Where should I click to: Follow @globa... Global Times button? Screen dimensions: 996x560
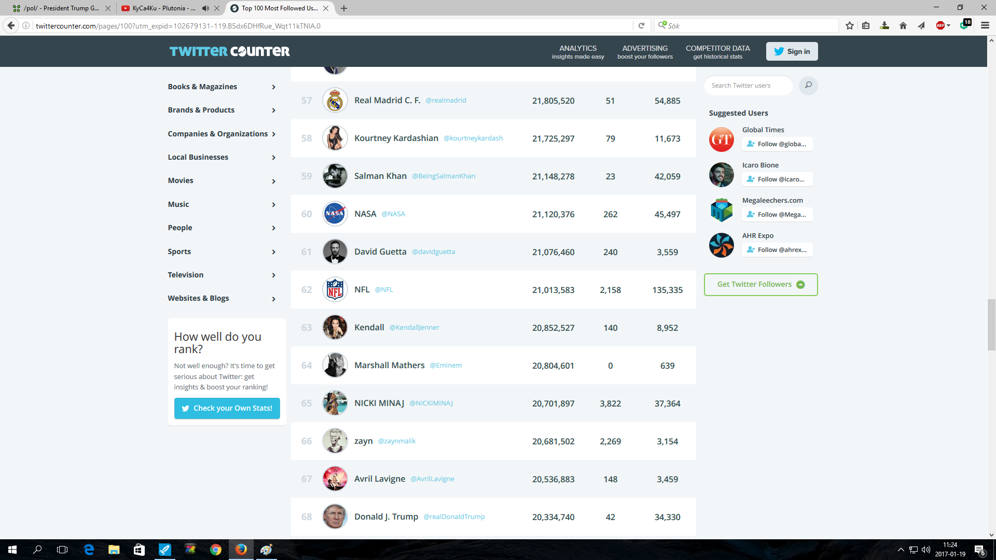pyautogui.click(x=777, y=144)
